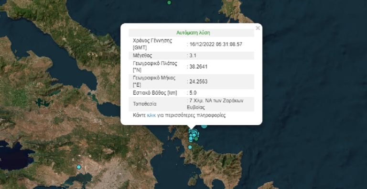Screen dimensions: 367x189
Task: Select the isolated cyan marker just south of the Evia cluster
Action: pos(190,147)
